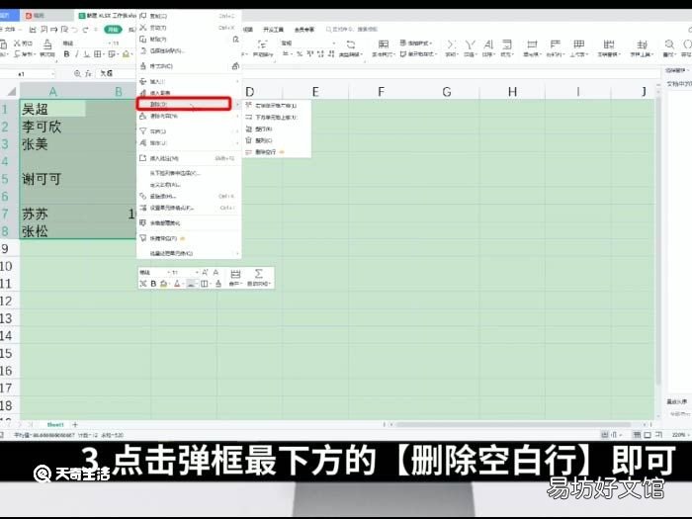The height and width of the screenshot is (519, 692).
Task: Click Delete Blank Rows in submenu
Action: [x=276, y=152]
